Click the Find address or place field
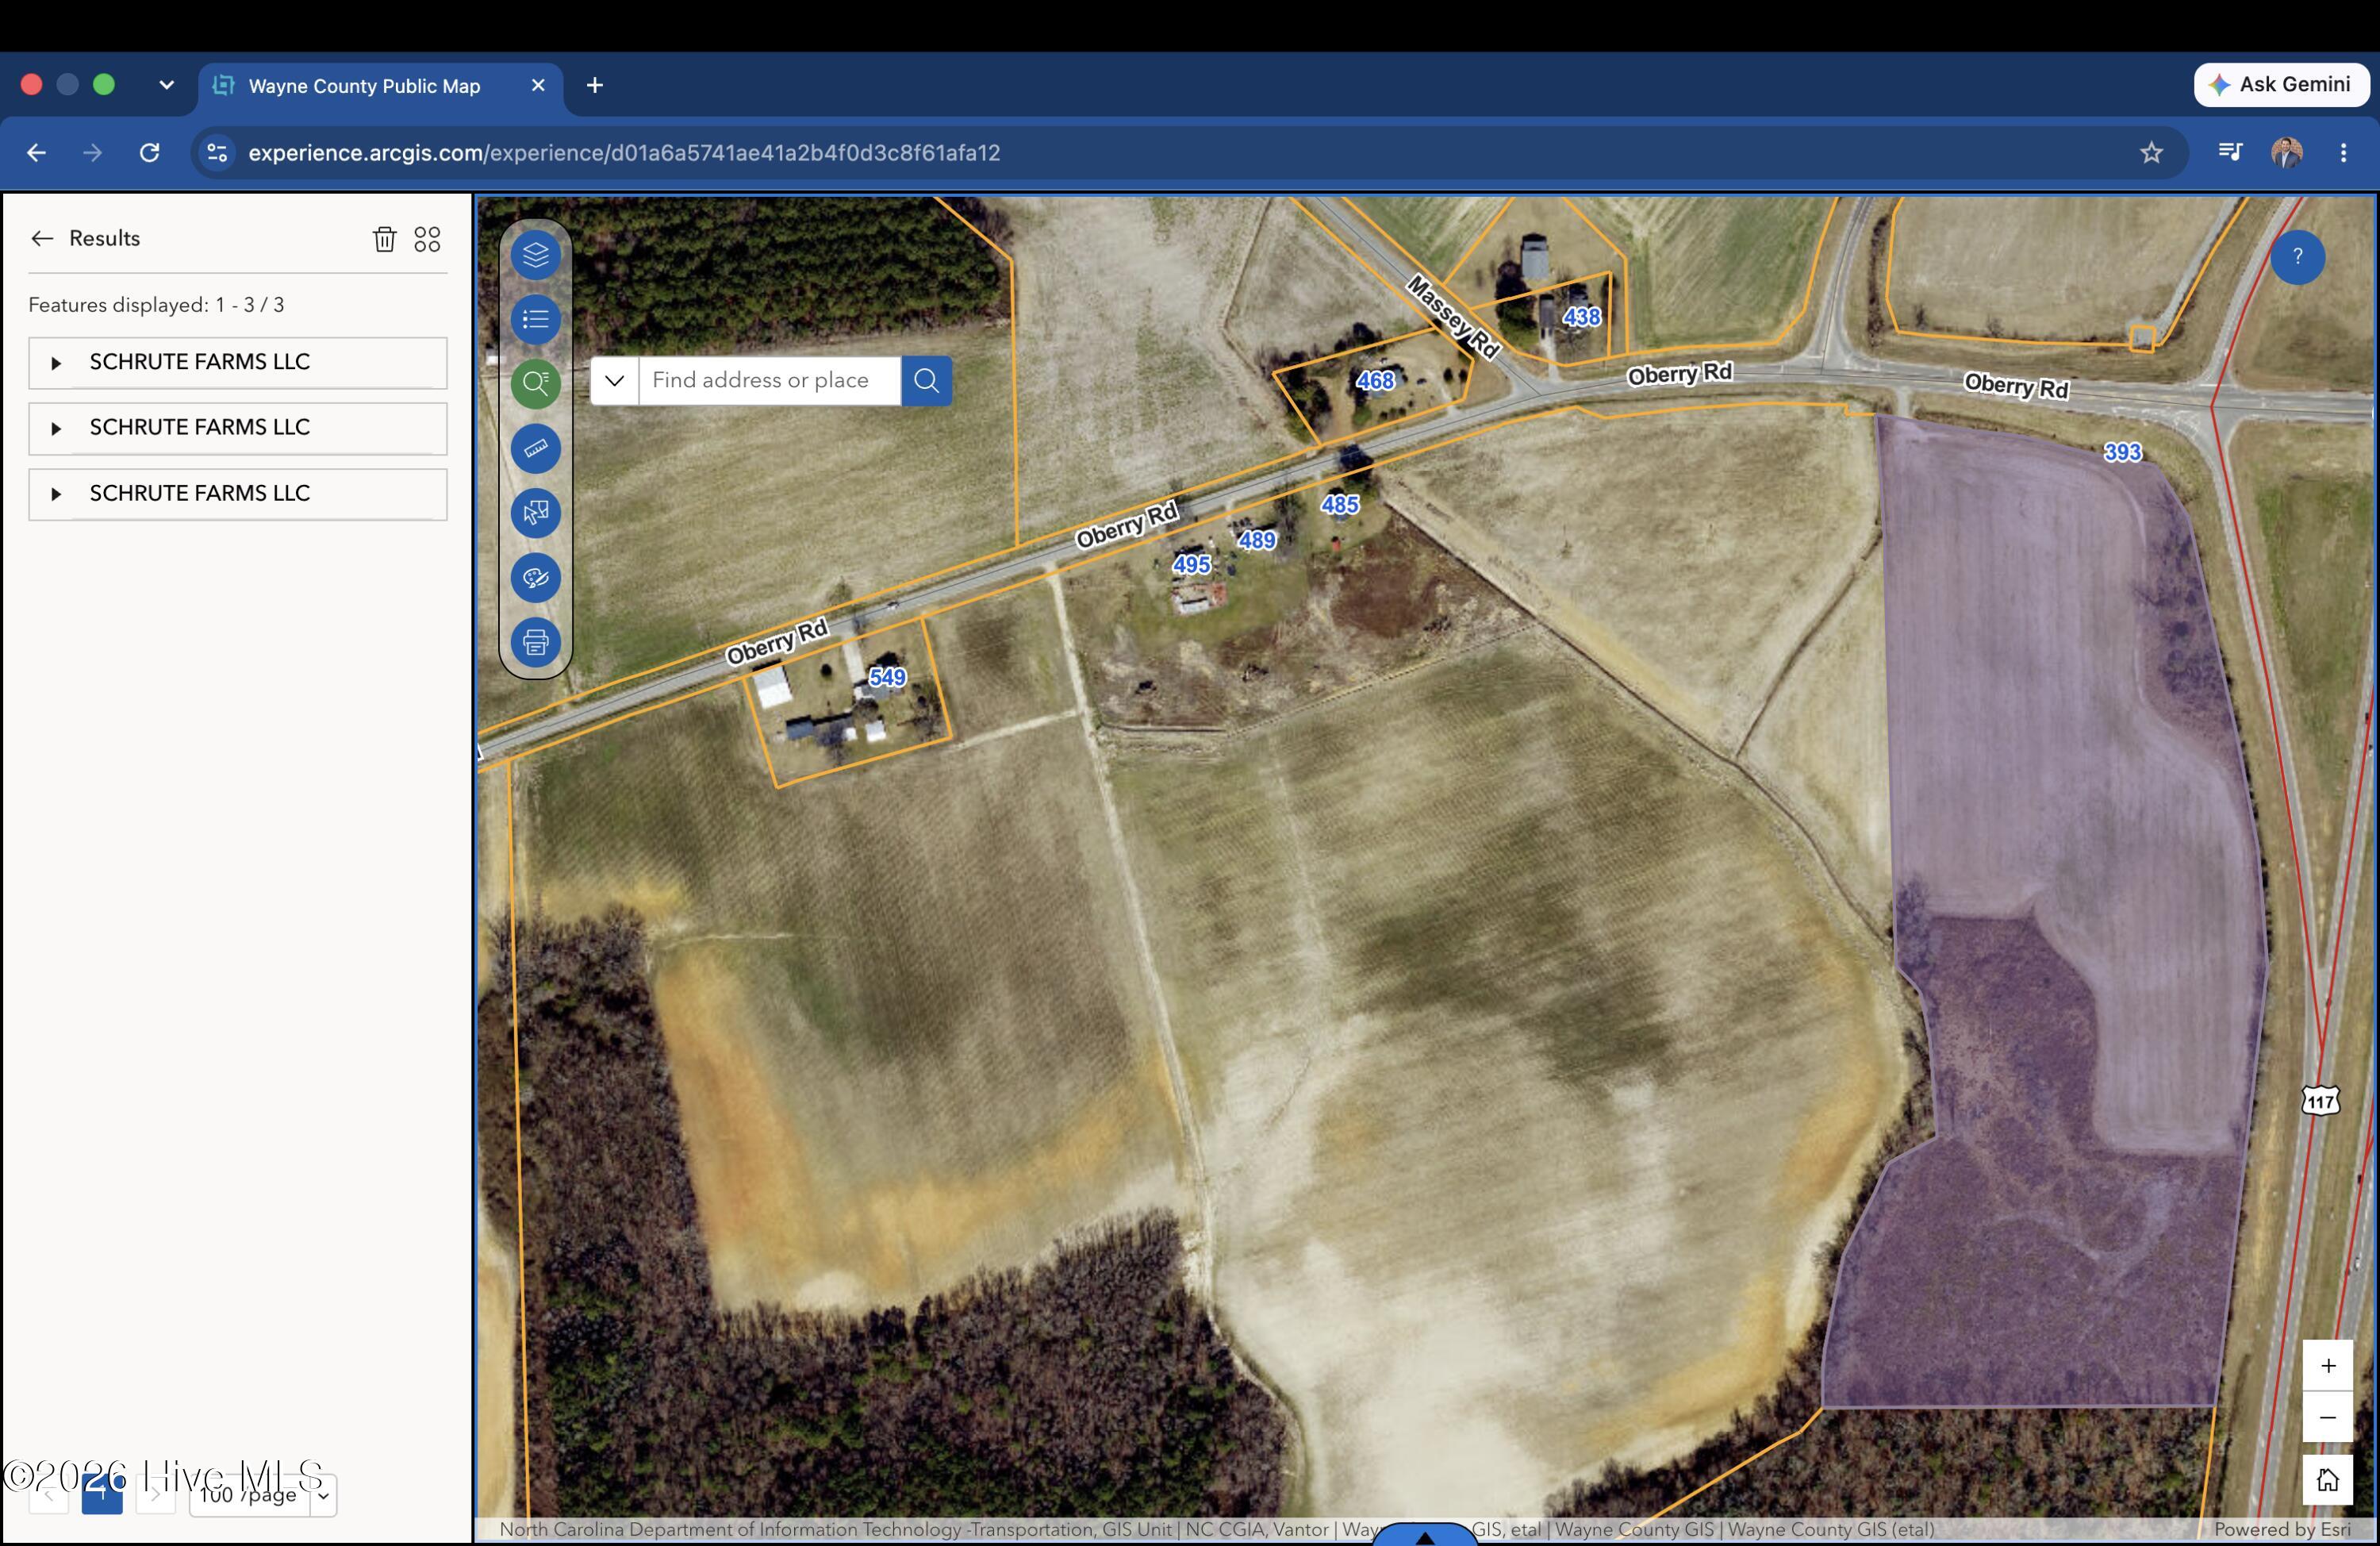The width and height of the screenshot is (2380, 1546). (x=770, y=380)
